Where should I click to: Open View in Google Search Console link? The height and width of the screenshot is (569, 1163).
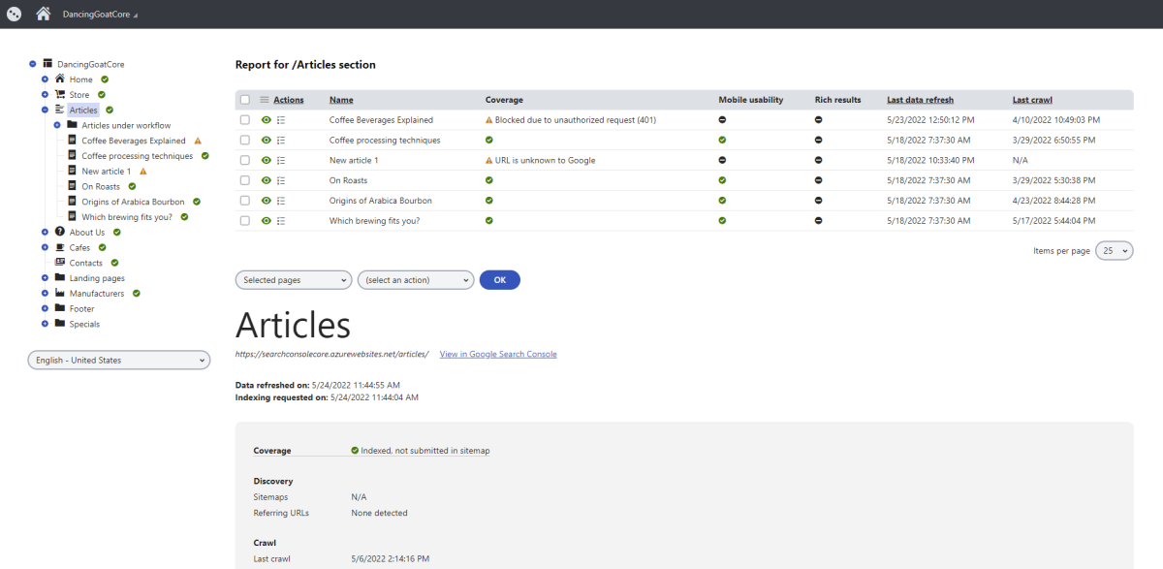pos(497,354)
